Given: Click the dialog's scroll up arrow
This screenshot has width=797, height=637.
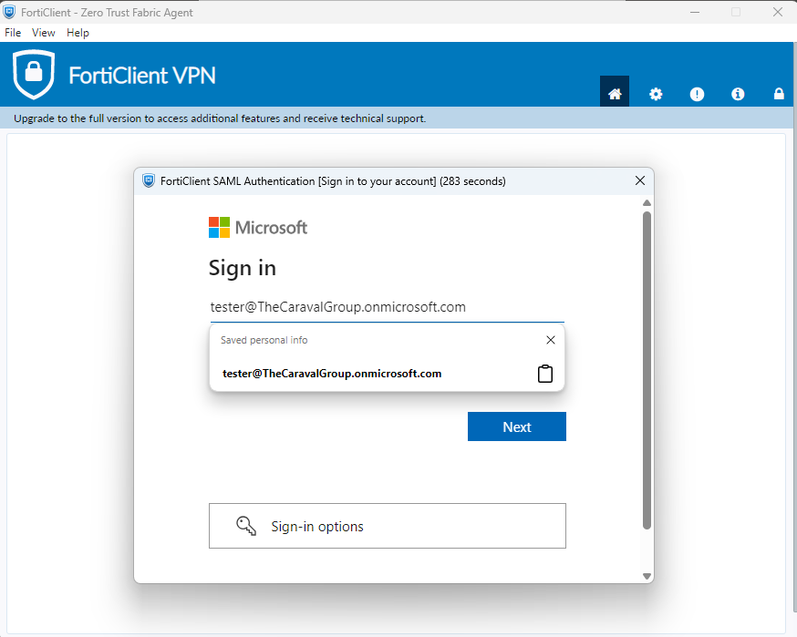Looking at the screenshot, I should (647, 203).
